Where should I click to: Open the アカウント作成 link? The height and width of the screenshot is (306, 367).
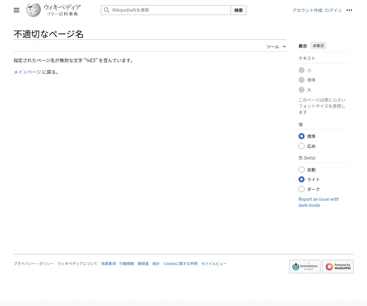point(307,10)
